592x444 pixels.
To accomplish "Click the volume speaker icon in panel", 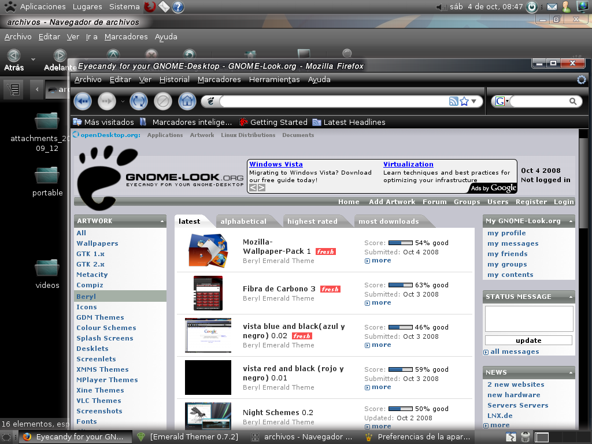I will tap(441, 7).
